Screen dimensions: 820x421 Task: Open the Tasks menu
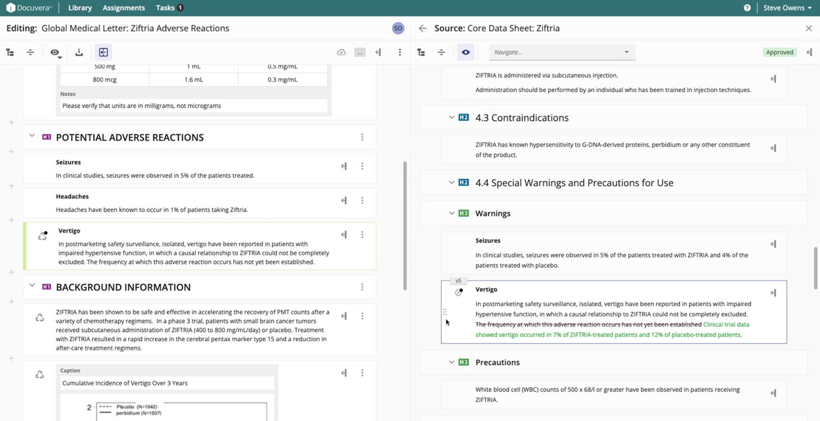click(x=170, y=8)
